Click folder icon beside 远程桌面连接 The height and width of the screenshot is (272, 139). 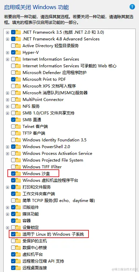pos(18,268)
